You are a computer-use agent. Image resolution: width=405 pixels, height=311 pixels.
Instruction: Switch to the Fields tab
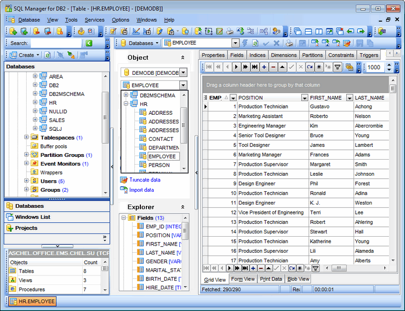click(236, 55)
